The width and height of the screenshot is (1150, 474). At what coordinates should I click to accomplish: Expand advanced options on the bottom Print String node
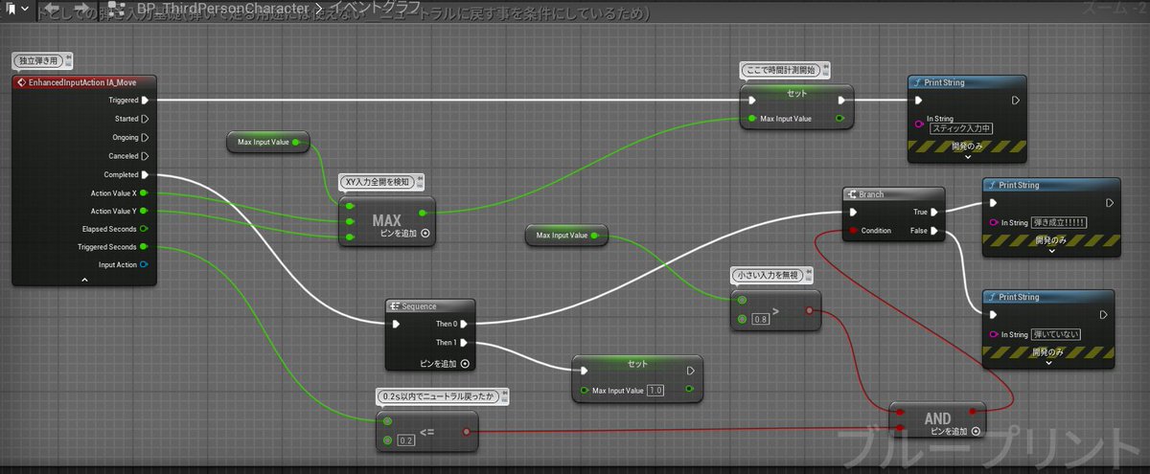click(x=1049, y=364)
